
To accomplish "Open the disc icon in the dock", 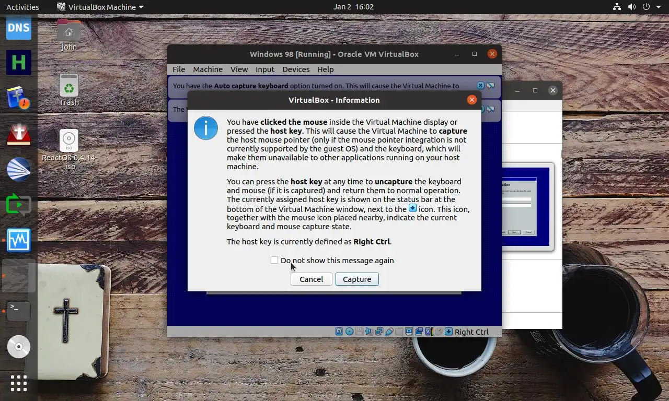I will (x=19, y=347).
